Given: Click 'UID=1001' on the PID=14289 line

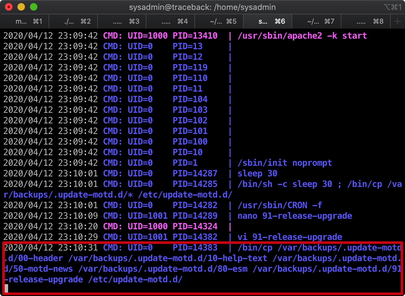Looking at the screenshot, I should tap(148, 216).
